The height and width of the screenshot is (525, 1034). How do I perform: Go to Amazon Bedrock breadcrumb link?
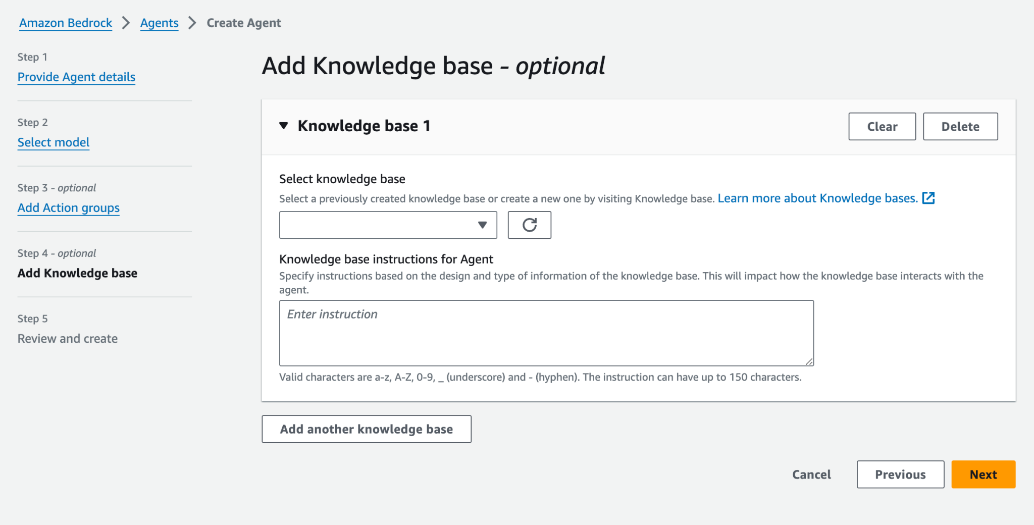(66, 23)
